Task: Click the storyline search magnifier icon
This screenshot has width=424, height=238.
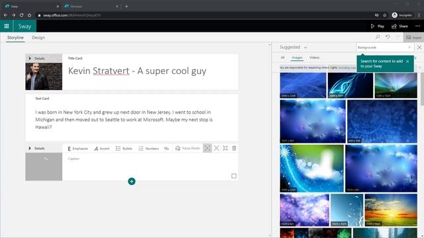Action: [378, 37]
